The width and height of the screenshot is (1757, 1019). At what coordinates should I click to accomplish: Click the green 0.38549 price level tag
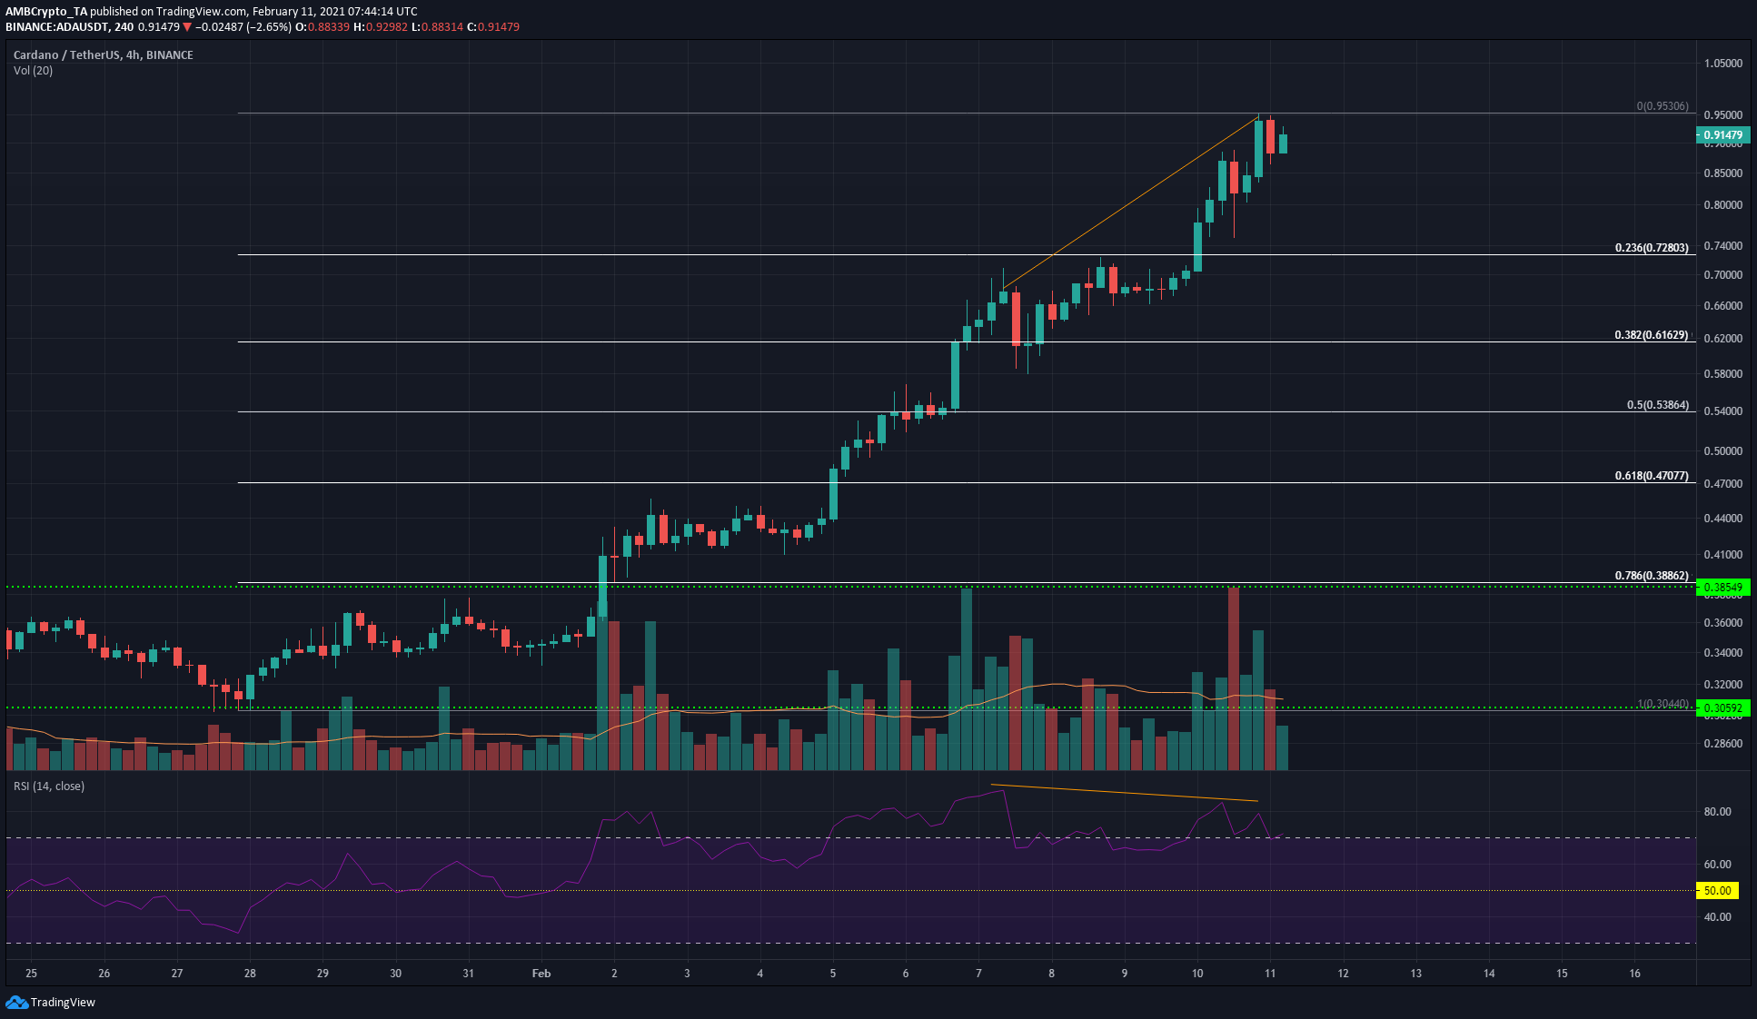tap(1722, 587)
